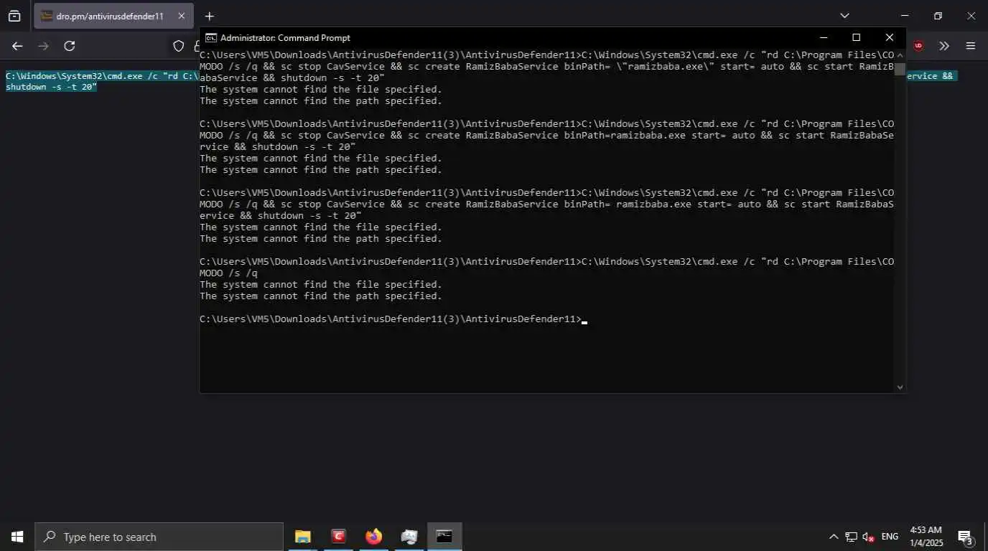
Task: Open the Firefox hamburger application menu
Action: pos(971,46)
